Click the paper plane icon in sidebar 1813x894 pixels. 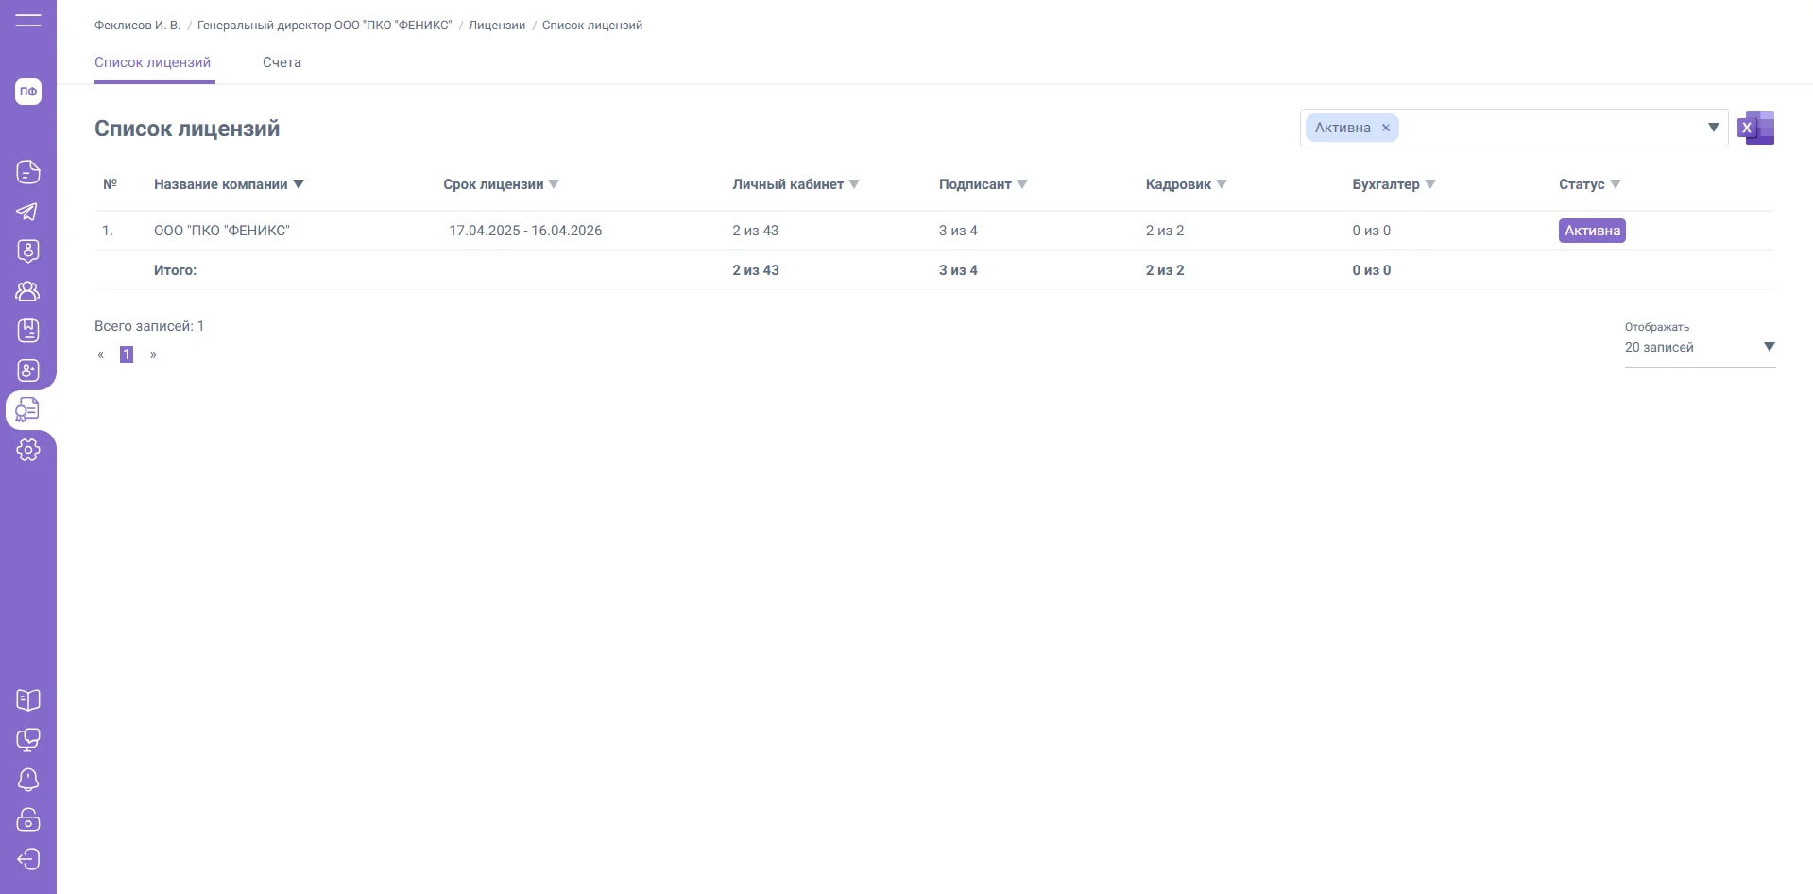28,212
